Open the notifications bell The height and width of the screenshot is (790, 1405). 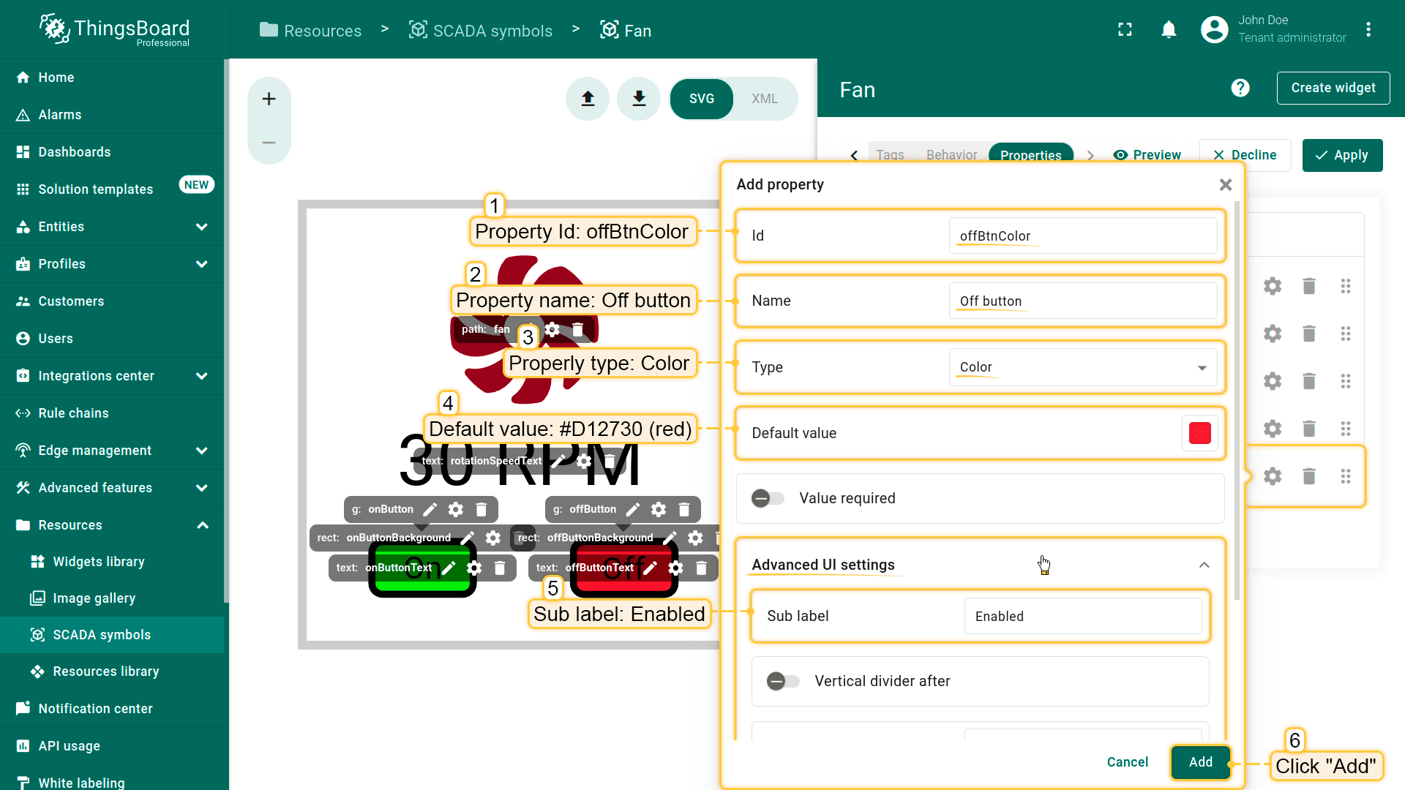(x=1169, y=29)
